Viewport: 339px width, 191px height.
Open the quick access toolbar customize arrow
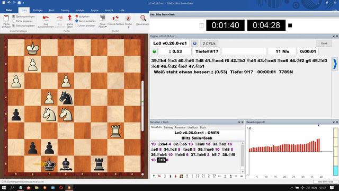click(23, 3)
